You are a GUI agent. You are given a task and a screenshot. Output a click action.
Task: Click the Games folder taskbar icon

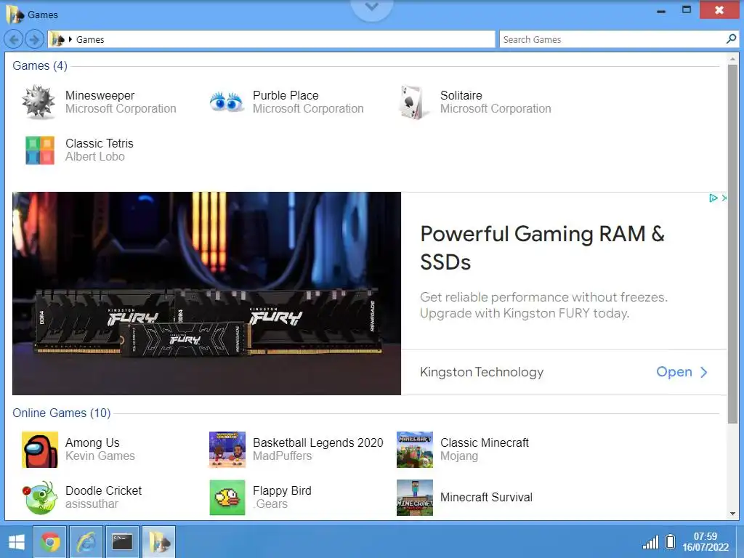point(158,542)
